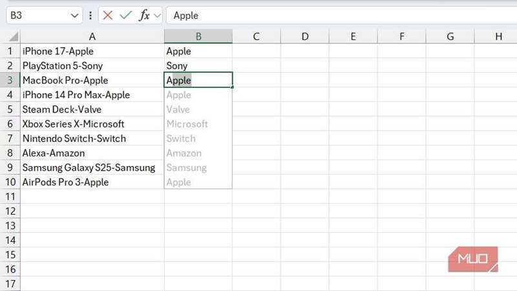Select the column H header

point(498,37)
